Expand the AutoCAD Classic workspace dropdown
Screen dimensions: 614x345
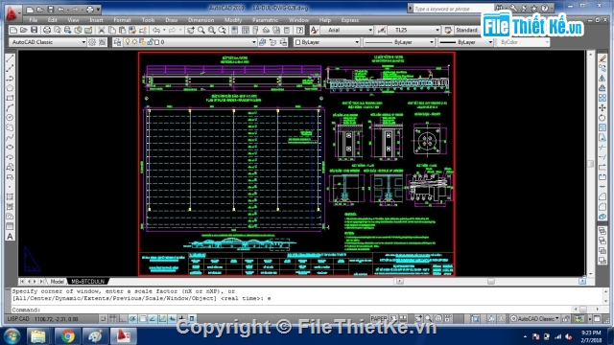click(x=47, y=42)
